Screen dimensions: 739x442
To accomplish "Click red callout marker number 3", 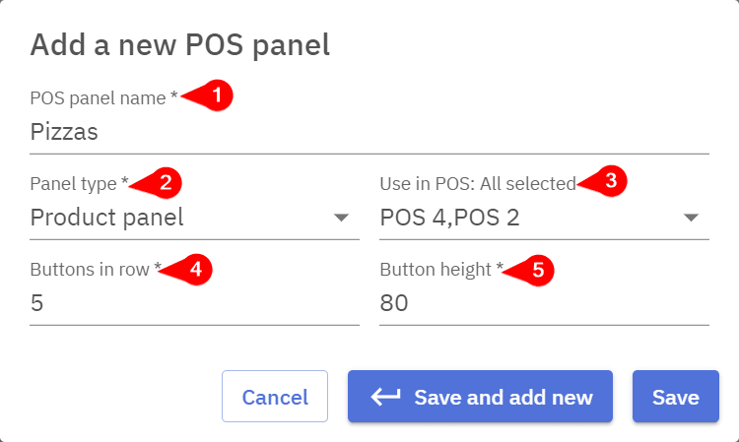I will (x=612, y=181).
